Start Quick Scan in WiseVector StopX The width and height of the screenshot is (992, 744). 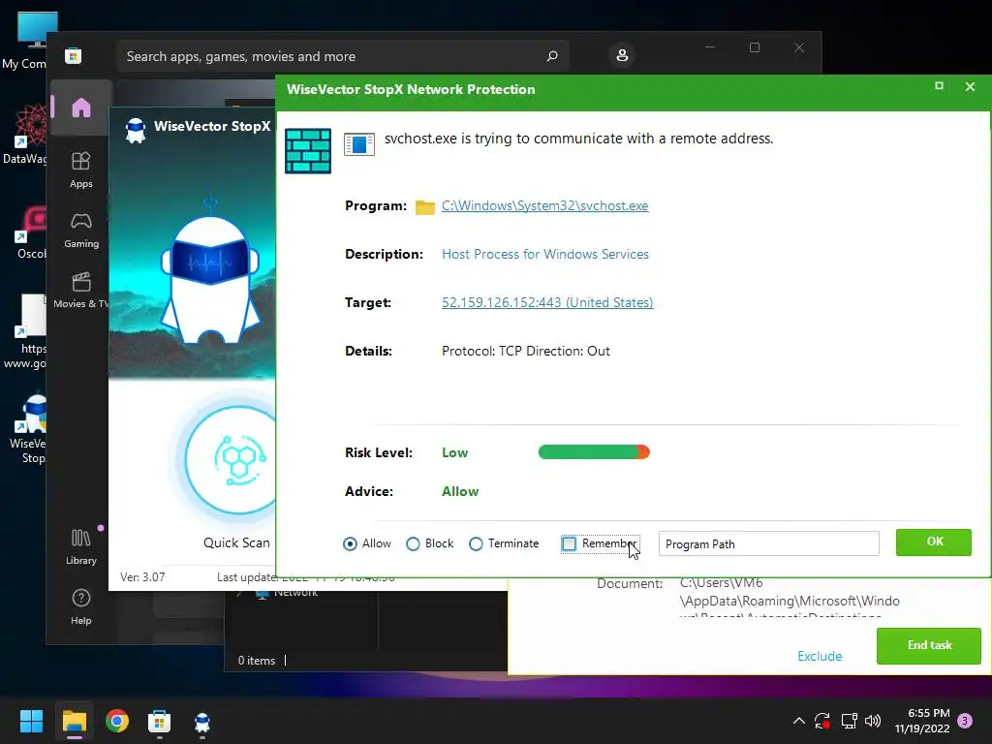pos(234,459)
